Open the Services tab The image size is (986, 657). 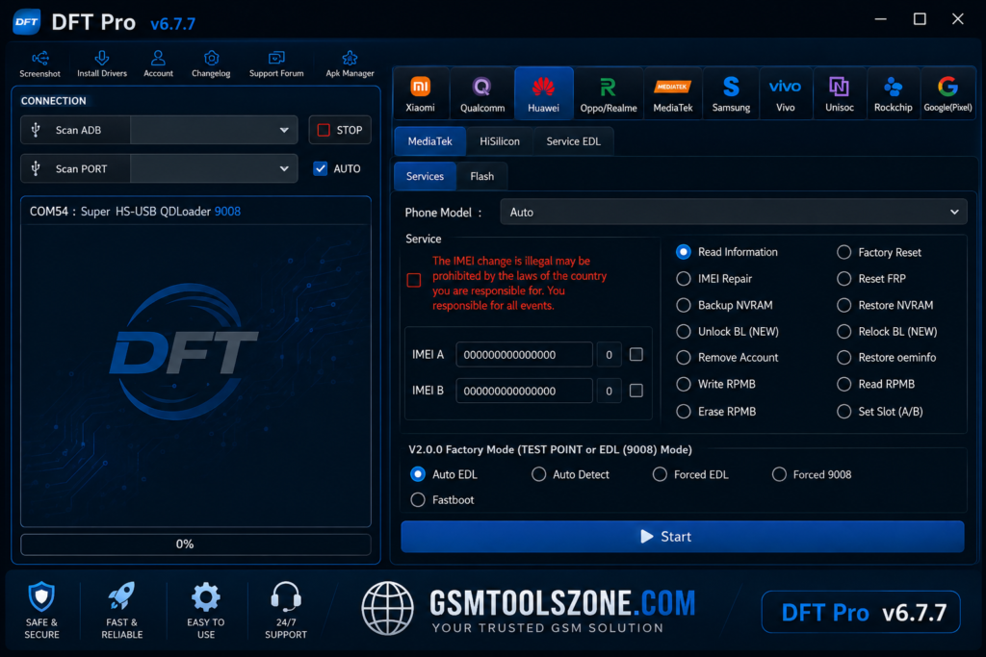(425, 176)
